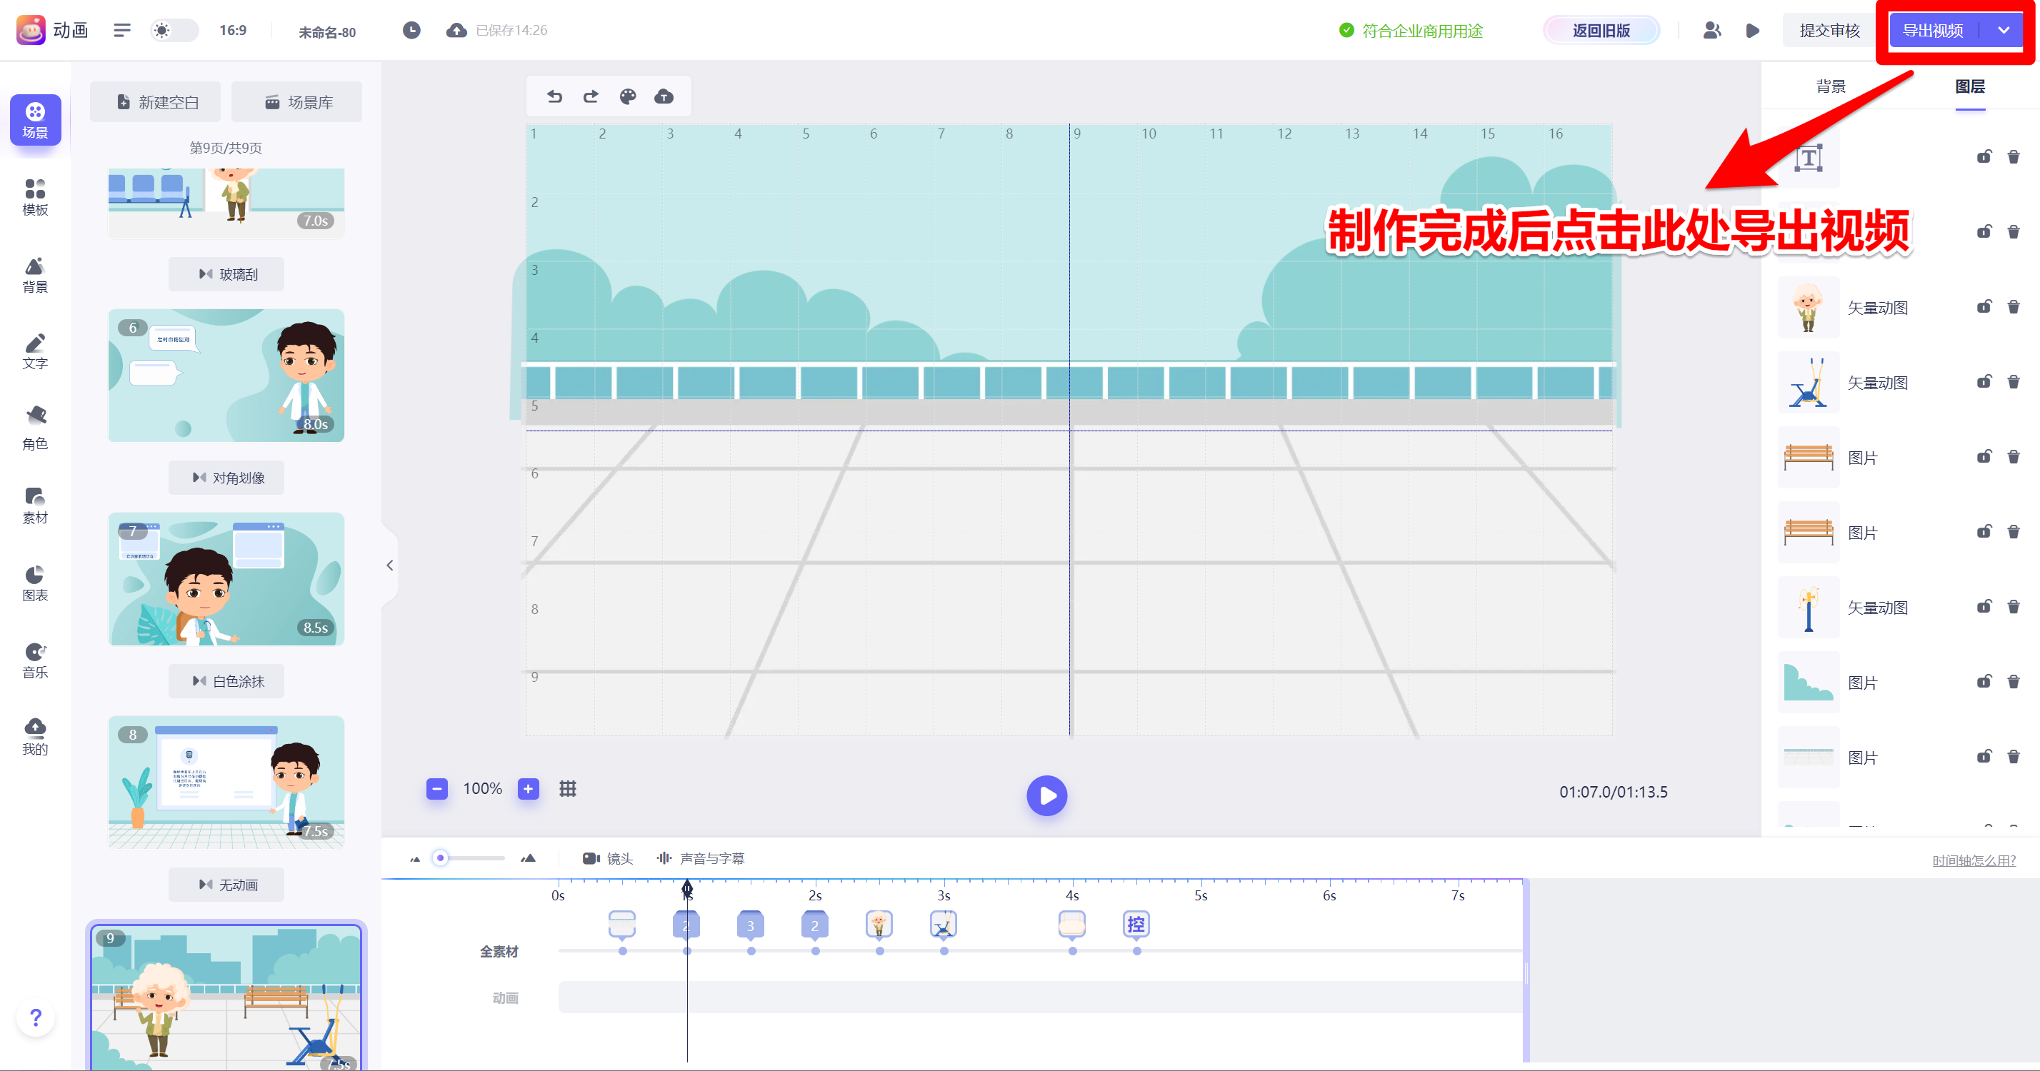Open the 时间轴怎么用? help link
Screen dimensions: 2040x1071
point(1974,860)
